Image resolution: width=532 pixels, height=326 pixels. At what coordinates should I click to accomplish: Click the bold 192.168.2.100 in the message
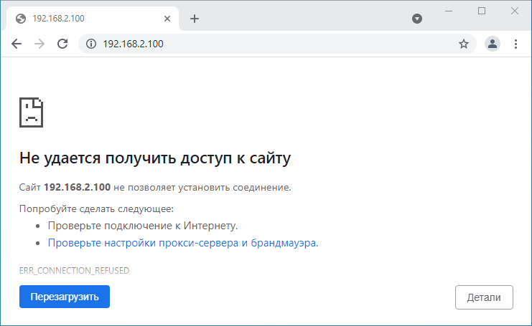(77, 187)
